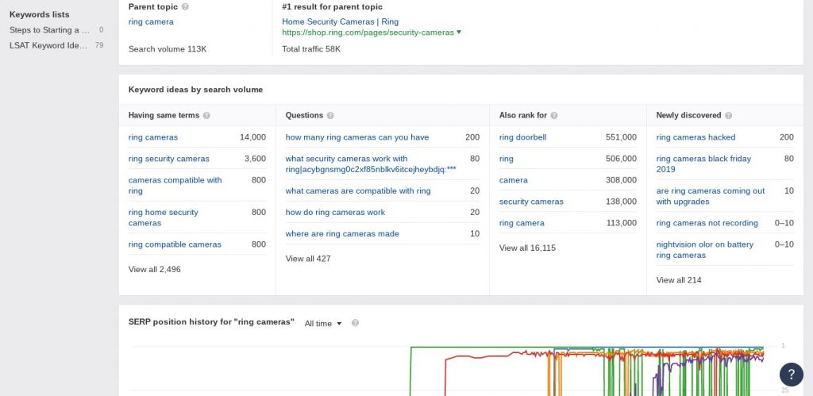
Task: Open the All time range dropdown
Action: (323, 324)
